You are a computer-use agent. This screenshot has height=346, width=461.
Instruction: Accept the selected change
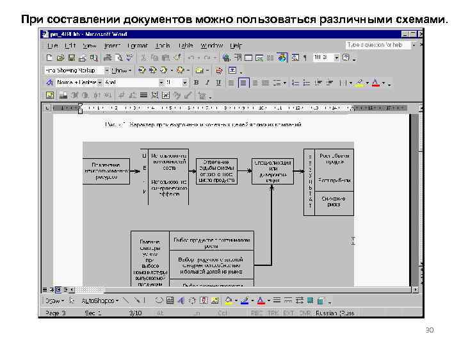[163, 70]
